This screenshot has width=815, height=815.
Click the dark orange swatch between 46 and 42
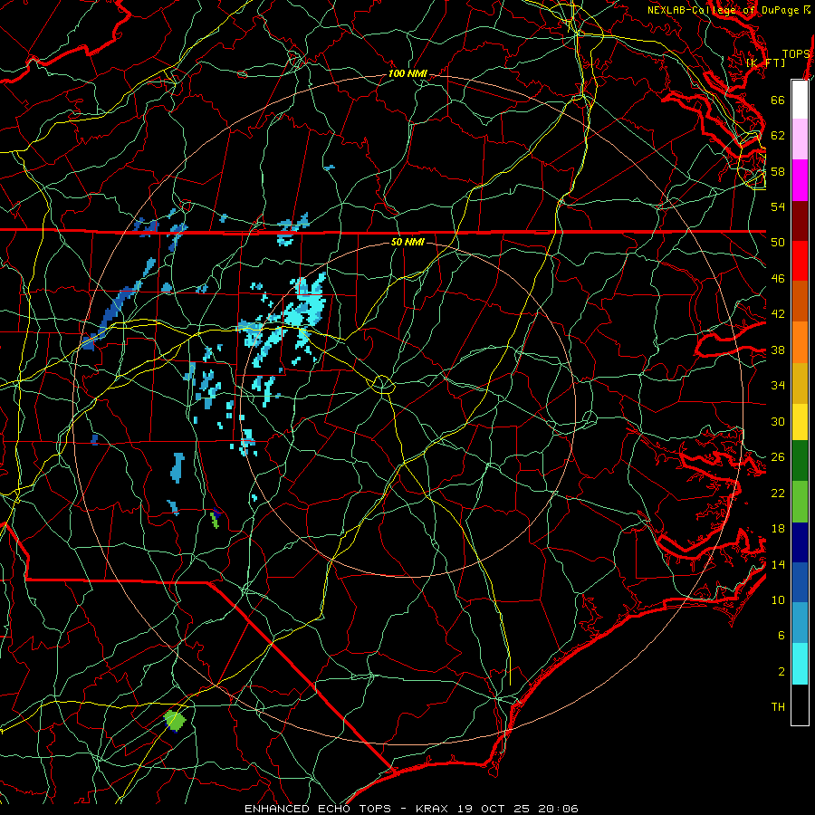coord(800,302)
